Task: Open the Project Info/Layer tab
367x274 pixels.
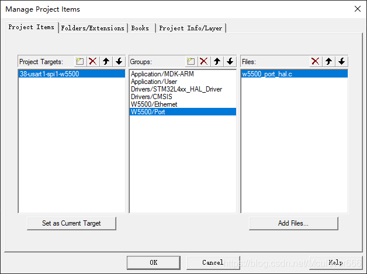Action: point(191,28)
